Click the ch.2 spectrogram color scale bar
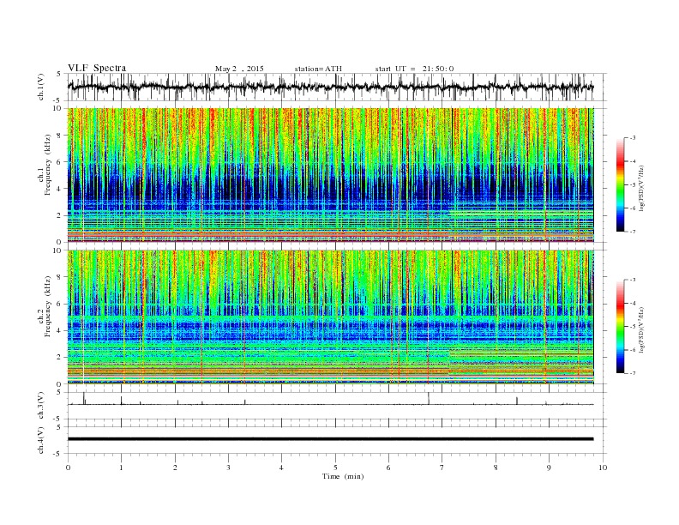 click(620, 327)
